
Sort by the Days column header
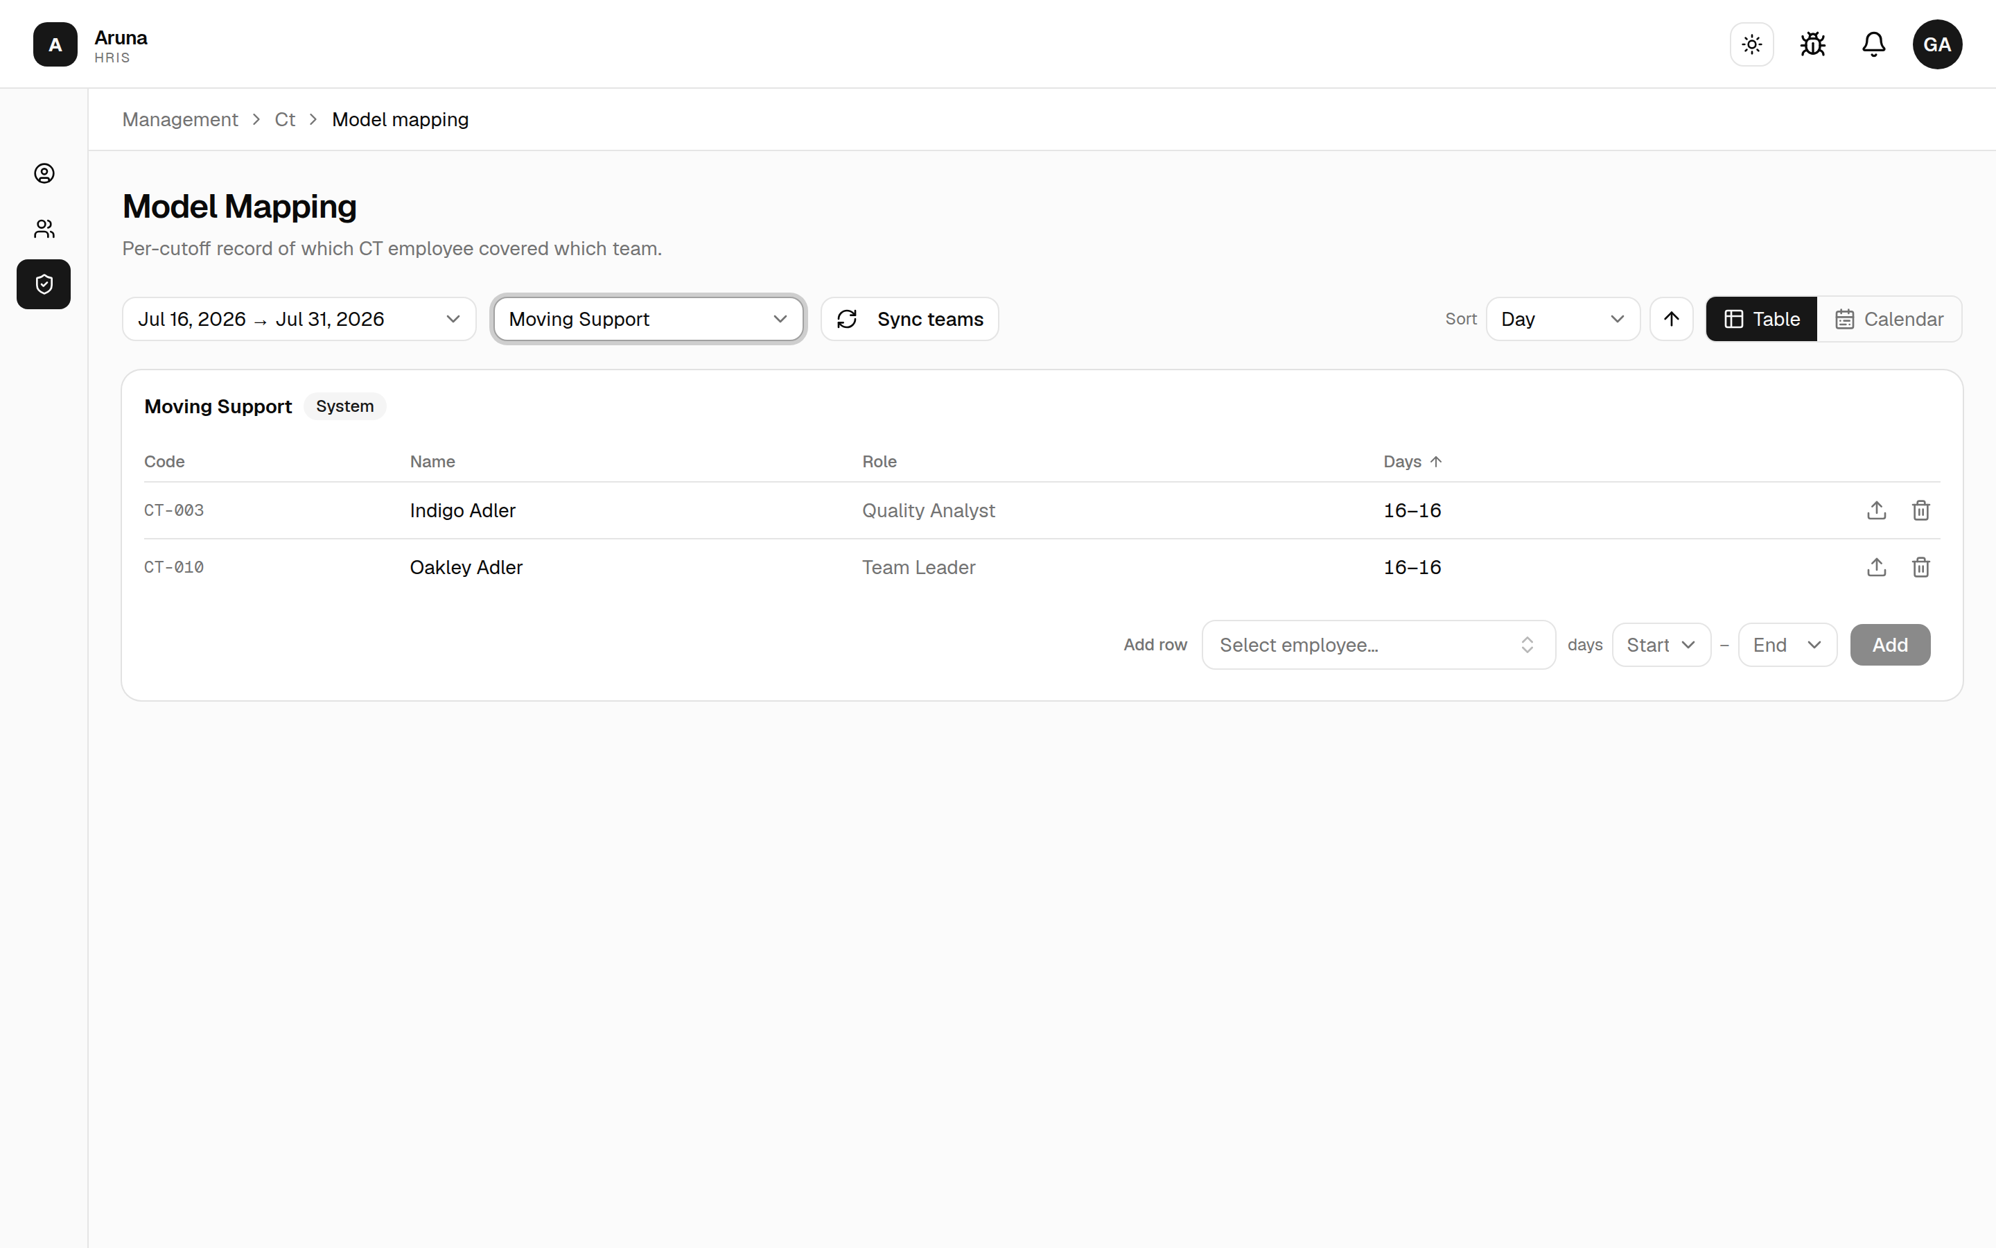(x=1412, y=461)
